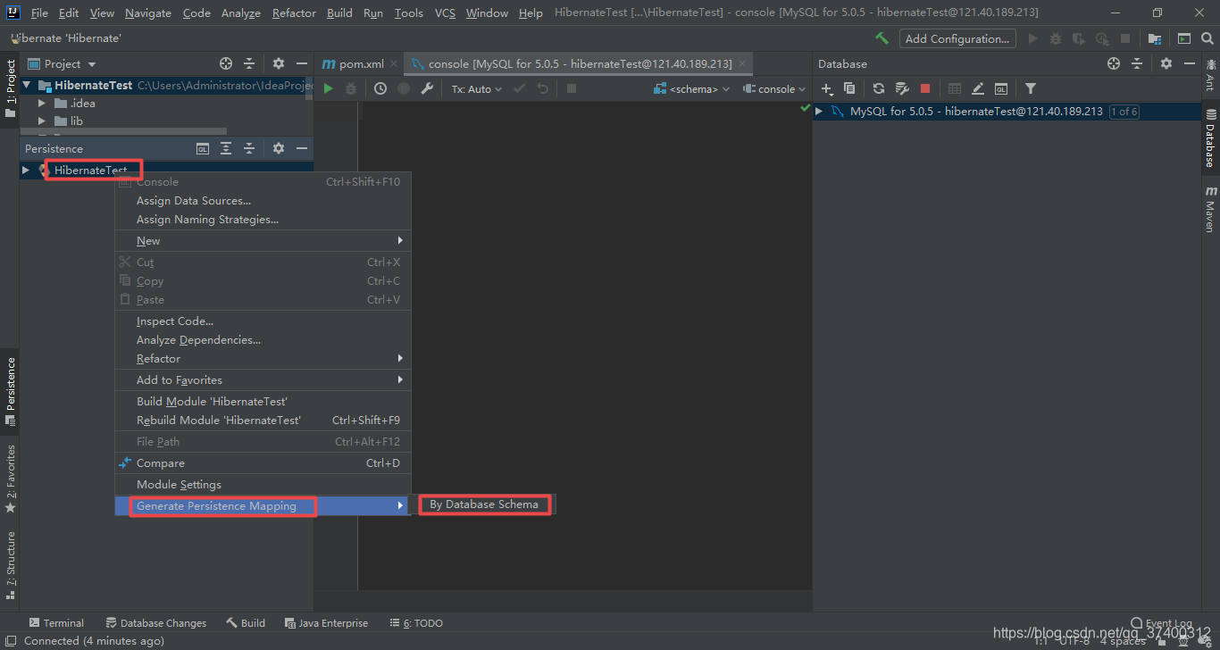Click Rebuild Module 'HibernateTest' in context menu
Screen dimensions: 1220x650
(263, 420)
